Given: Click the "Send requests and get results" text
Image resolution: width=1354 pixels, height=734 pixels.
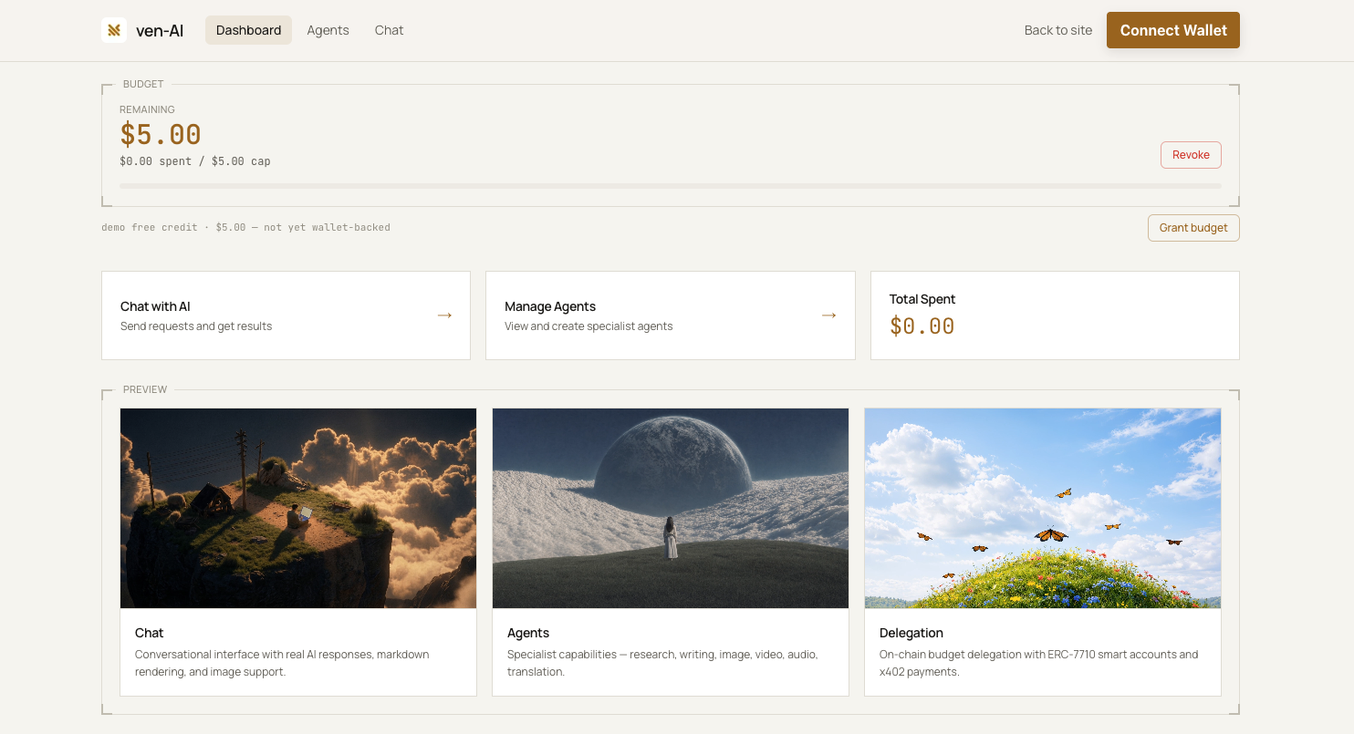Looking at the screenshot, I should tap(196, 326).
